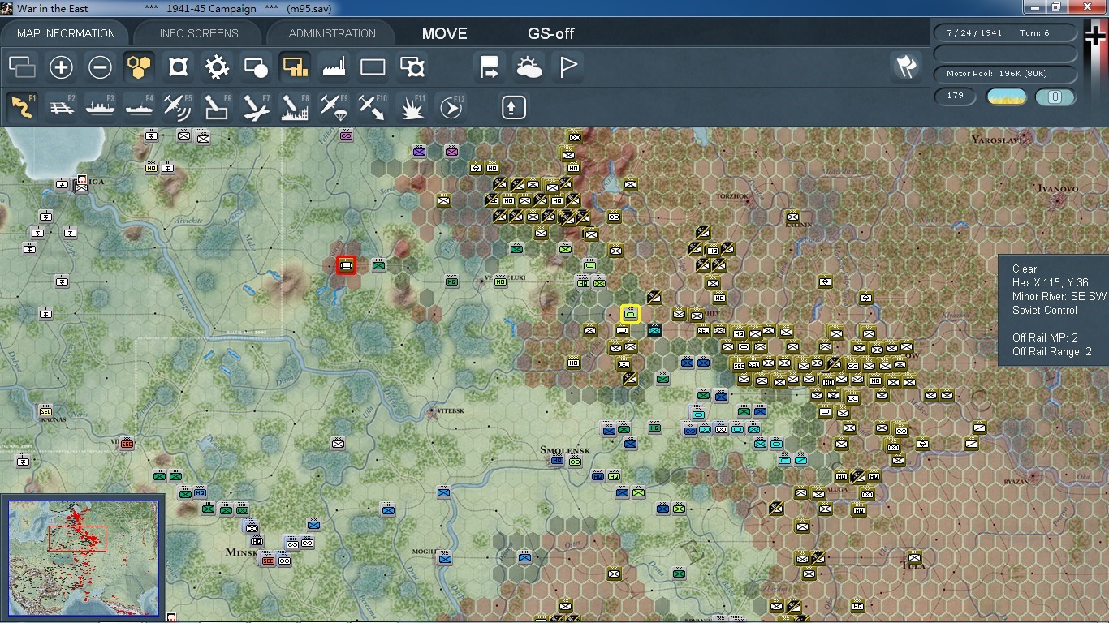Click the sky-and-wheat weather pill
This screenshot has height=623, width=1109.
coord(1006,97)
